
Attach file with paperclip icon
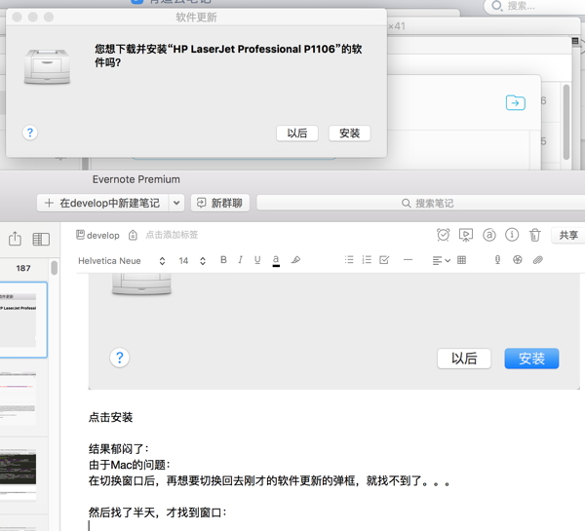click(x=537, y=260)
